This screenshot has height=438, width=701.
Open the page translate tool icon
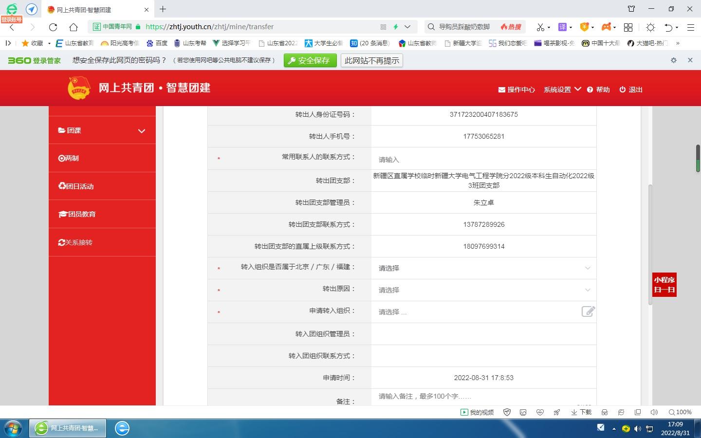(x=562, y=27)
